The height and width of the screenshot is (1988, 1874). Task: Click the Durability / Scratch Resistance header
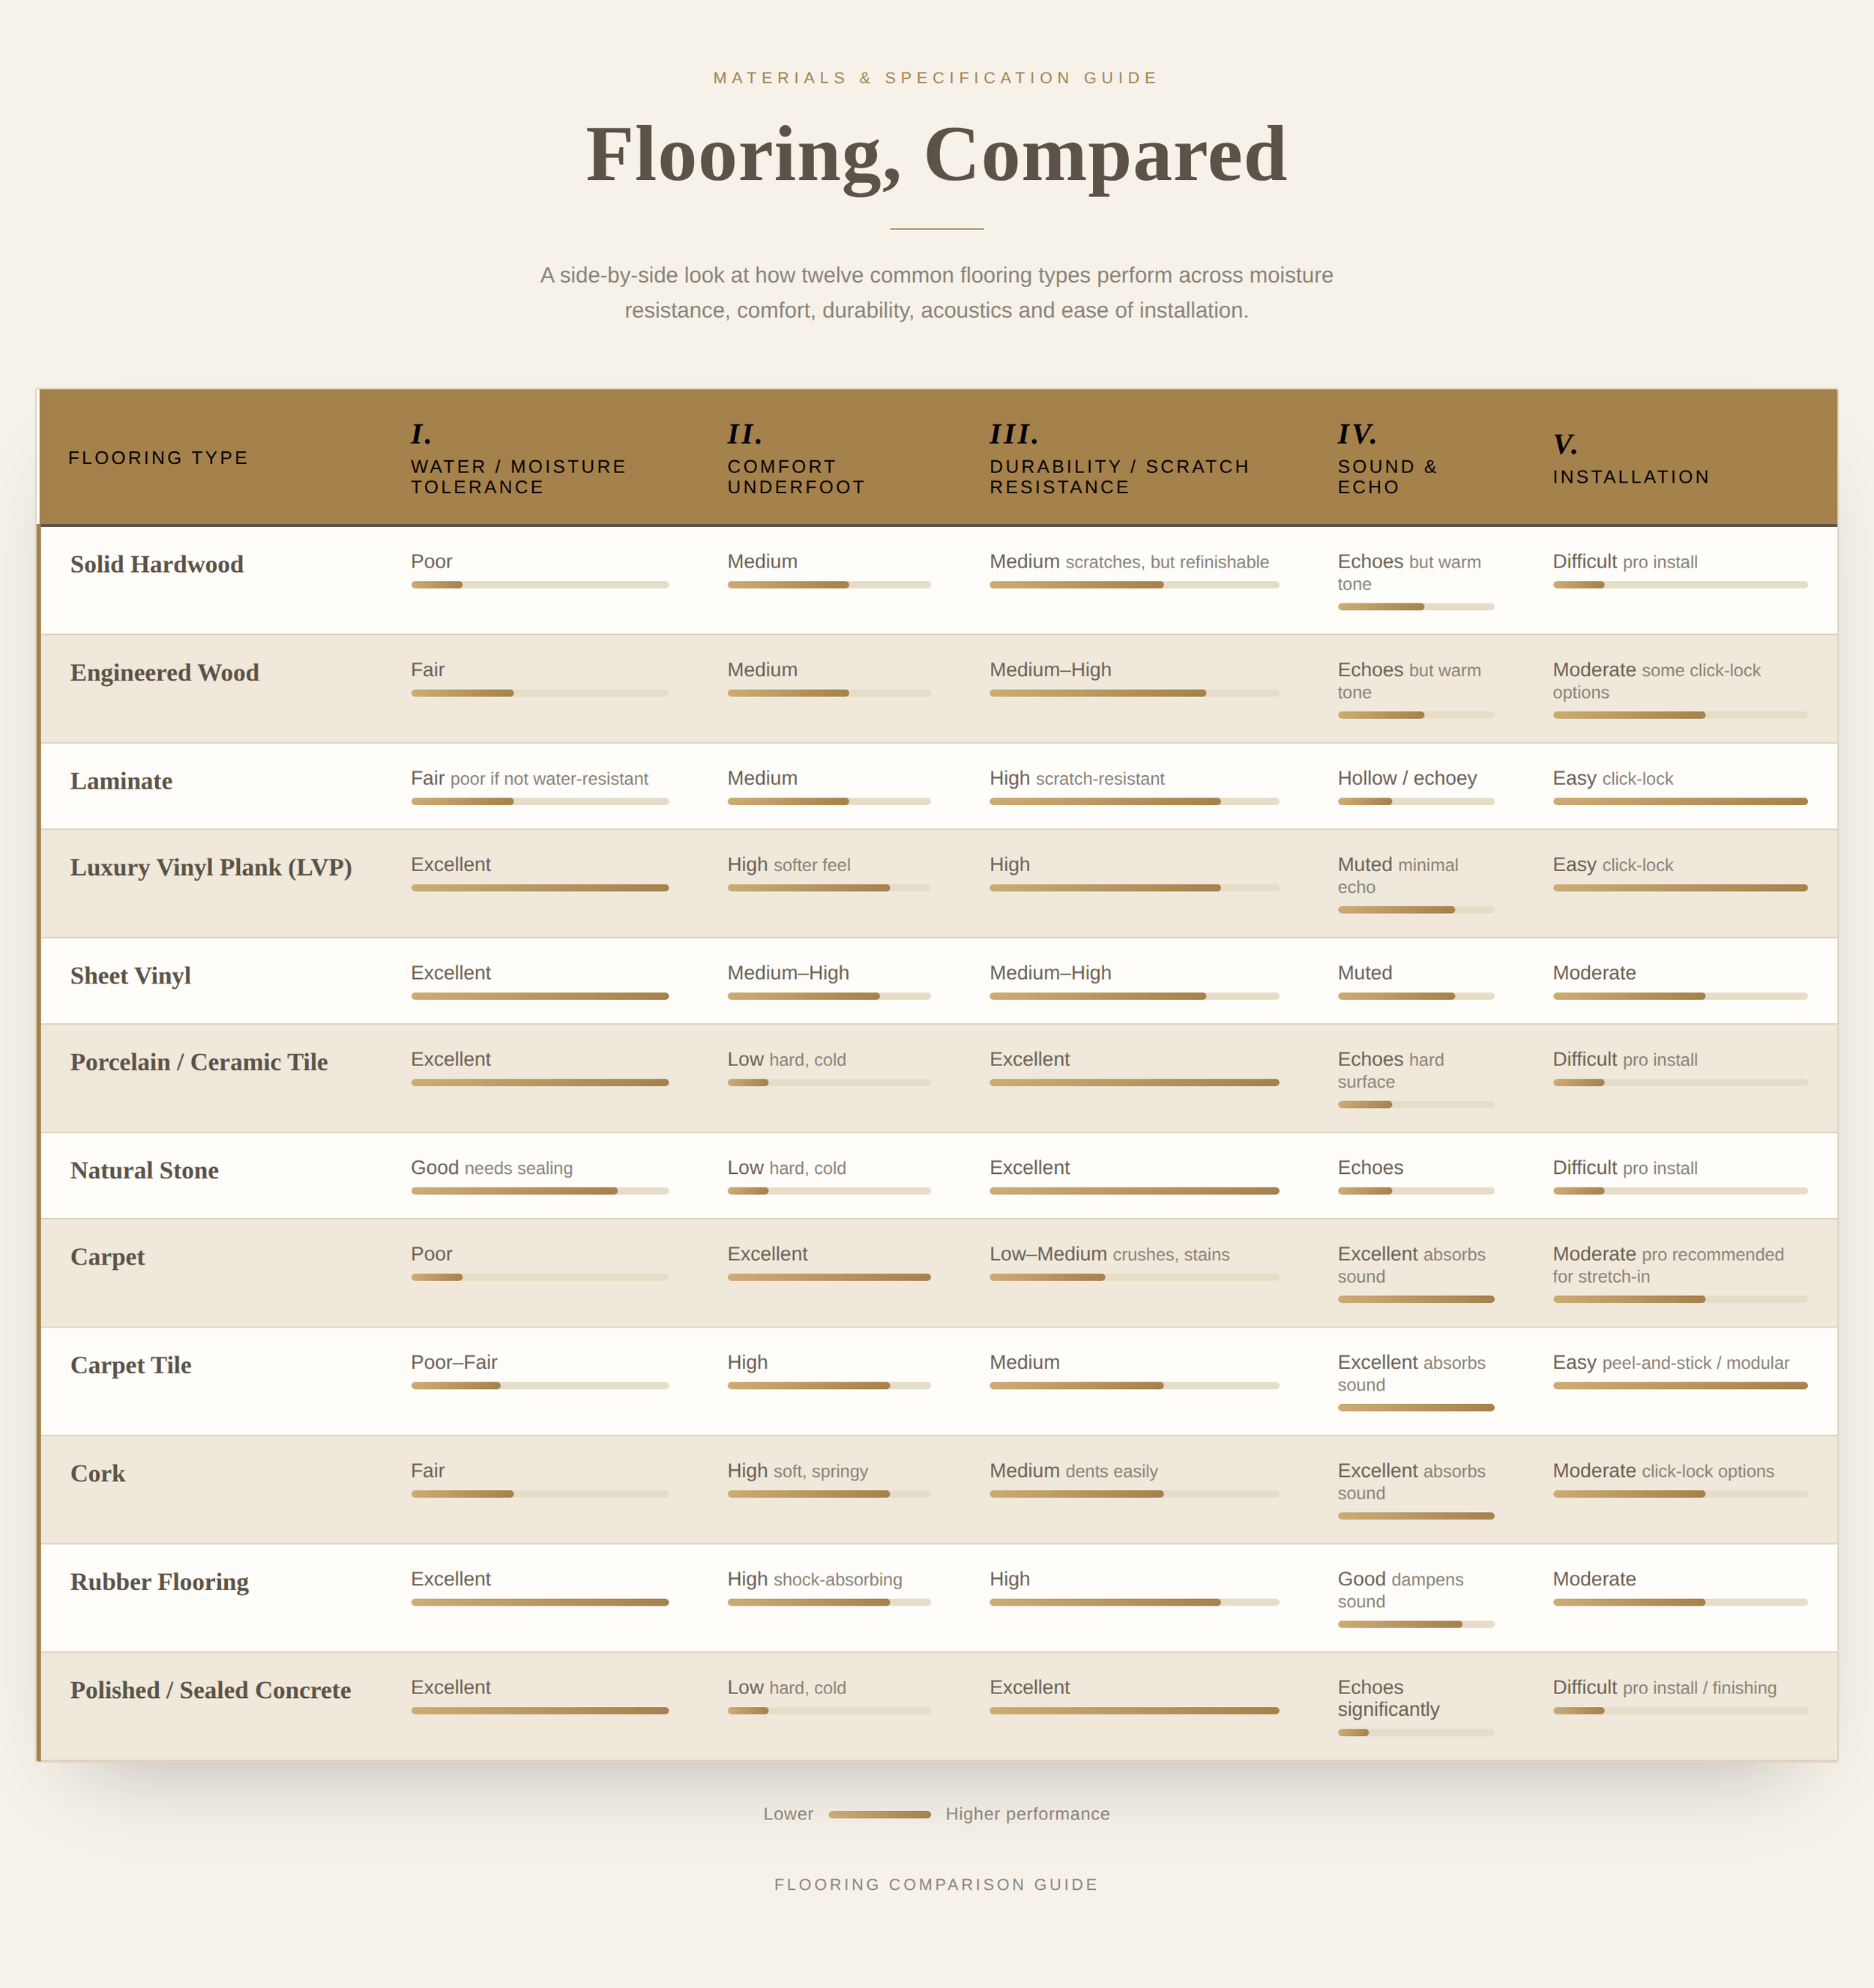[1119, 458]
